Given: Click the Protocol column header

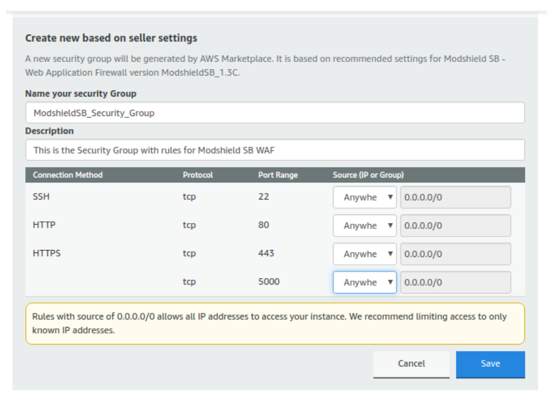Looking at the screenshot, I should coord(197,175).
